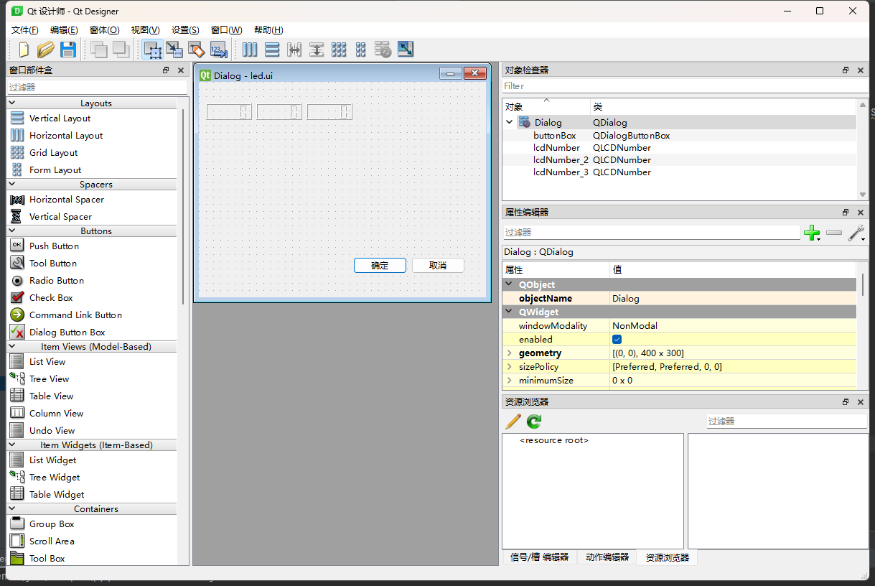Click the 取消 button in Dialog form
Screen dimensions: 875x586
pyautogui.click(x=438, y=266)
